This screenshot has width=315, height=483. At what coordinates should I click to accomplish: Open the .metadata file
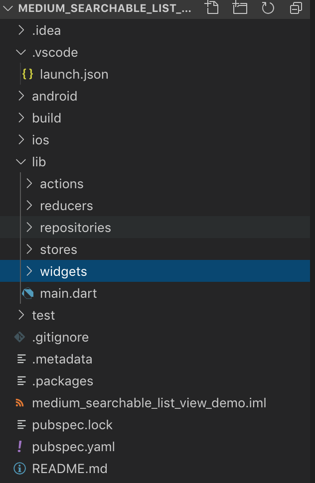tap(155, 359)
